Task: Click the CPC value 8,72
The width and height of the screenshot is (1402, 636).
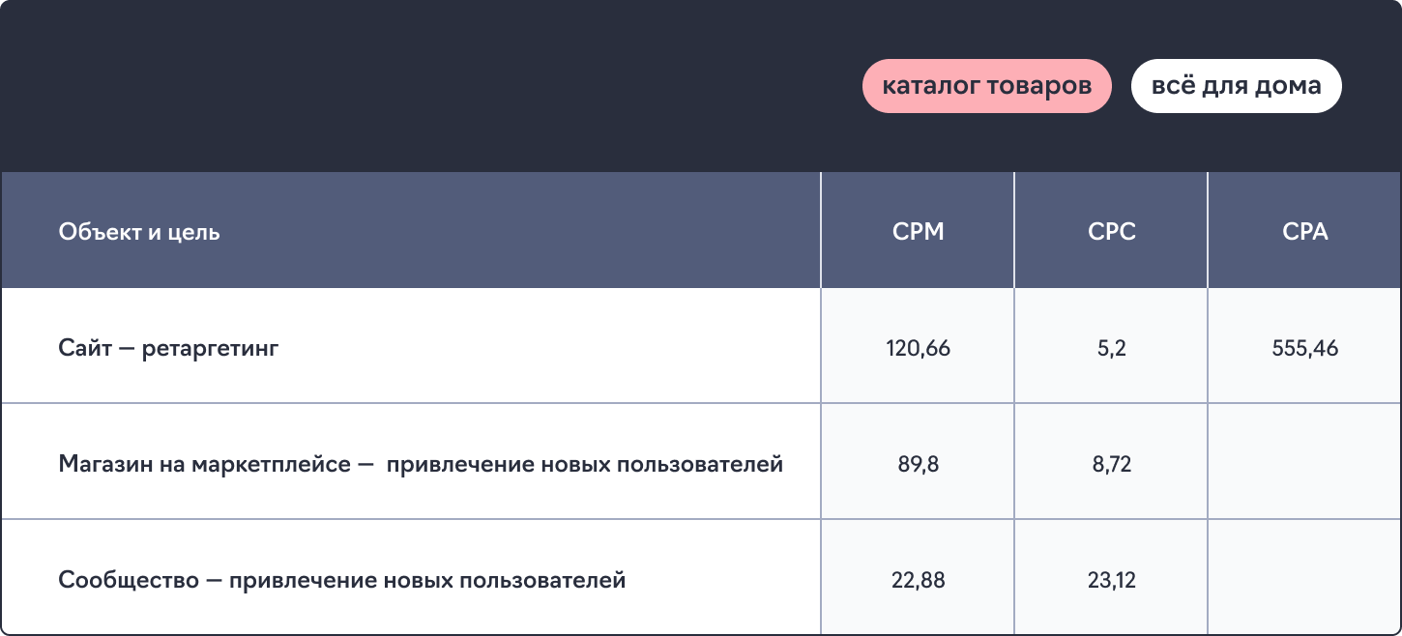Action: (x=1111, y=464)
